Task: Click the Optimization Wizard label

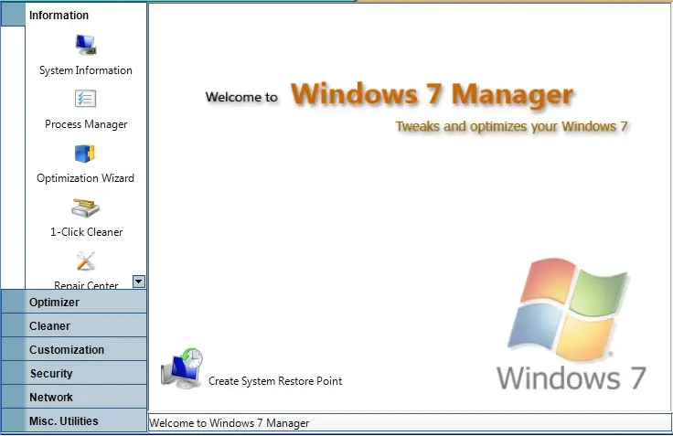Action: pos(85,178)
